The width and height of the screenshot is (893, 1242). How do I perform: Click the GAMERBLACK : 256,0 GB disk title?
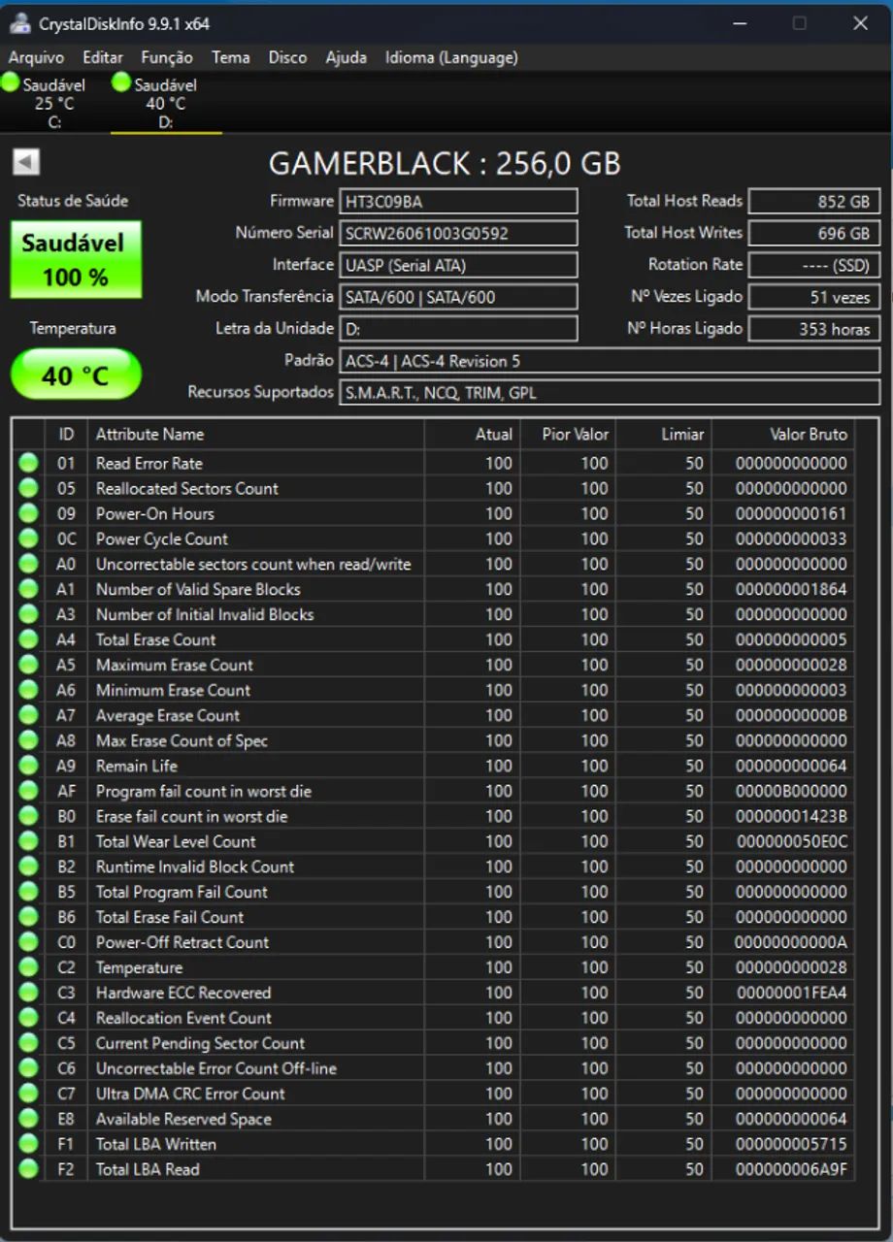pos(445,163)
